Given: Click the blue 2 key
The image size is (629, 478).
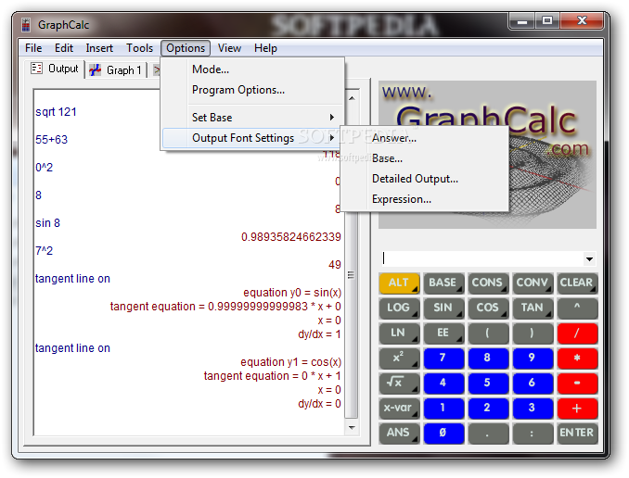Looking at the screenshot, I should [x=488, y=408].
